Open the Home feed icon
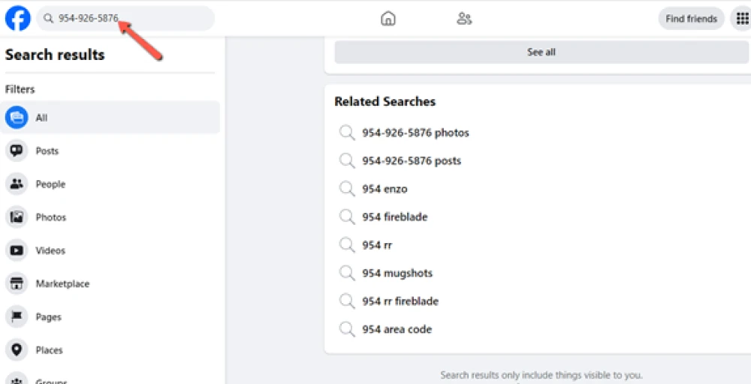Image resolution: width=751 pixels, height=384 pixels. click(388, 19)
